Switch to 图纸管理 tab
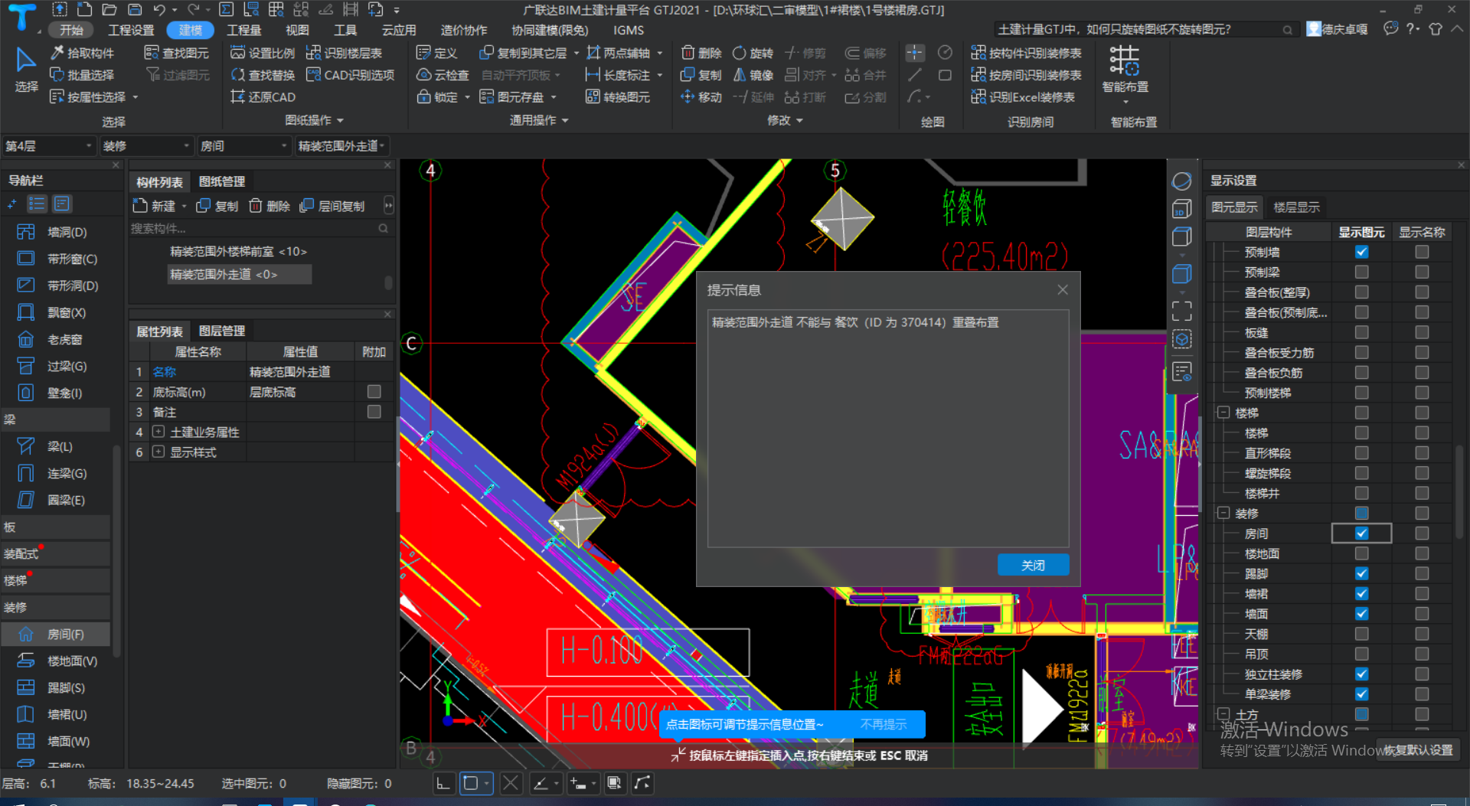The image size is (1470, 806). pos(222,181)
